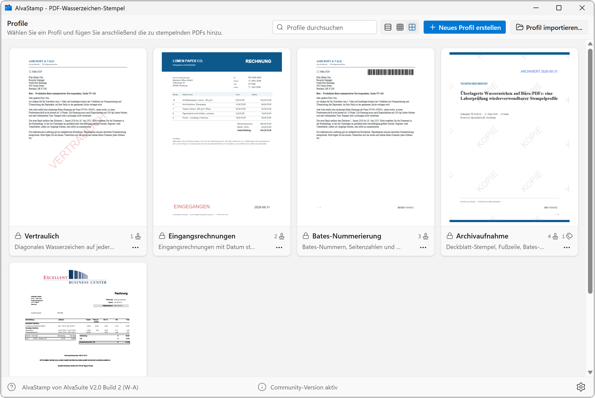
Task: Open the Bates-Nummerierung letter thumbnail
Action: 366,137
